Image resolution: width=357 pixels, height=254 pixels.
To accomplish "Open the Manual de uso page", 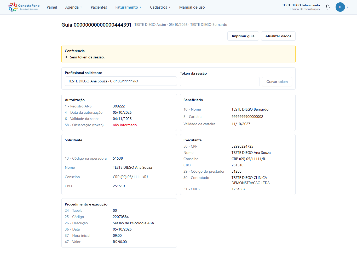I will coord(192,7).
